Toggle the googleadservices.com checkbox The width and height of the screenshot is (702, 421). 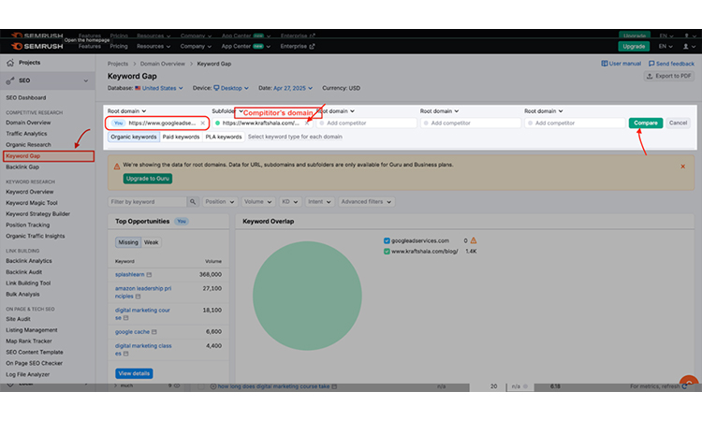(x=387, y=240)
